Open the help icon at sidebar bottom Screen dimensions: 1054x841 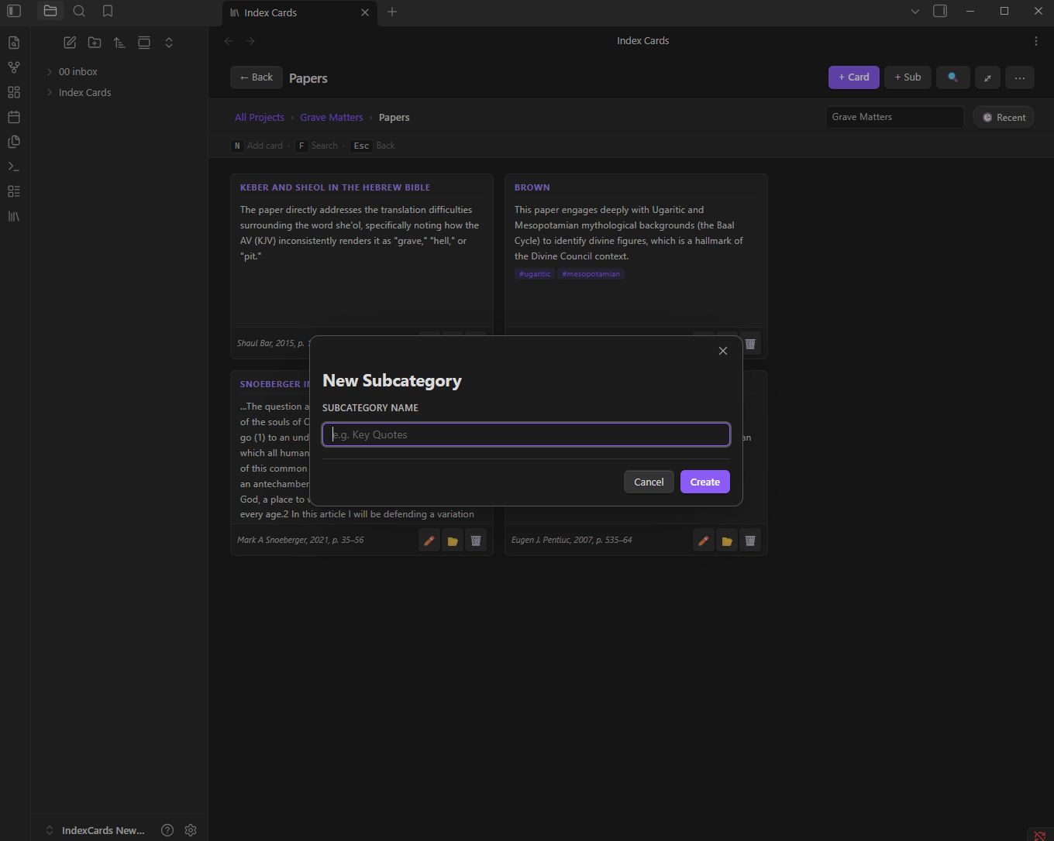click(167, 830)
